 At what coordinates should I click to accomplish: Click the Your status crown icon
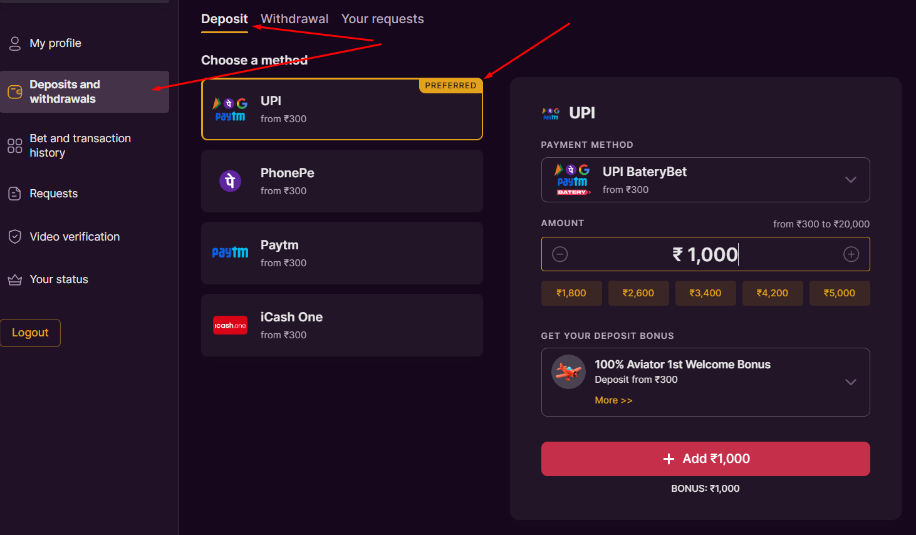pyautogui.click(x=14, y=280)
